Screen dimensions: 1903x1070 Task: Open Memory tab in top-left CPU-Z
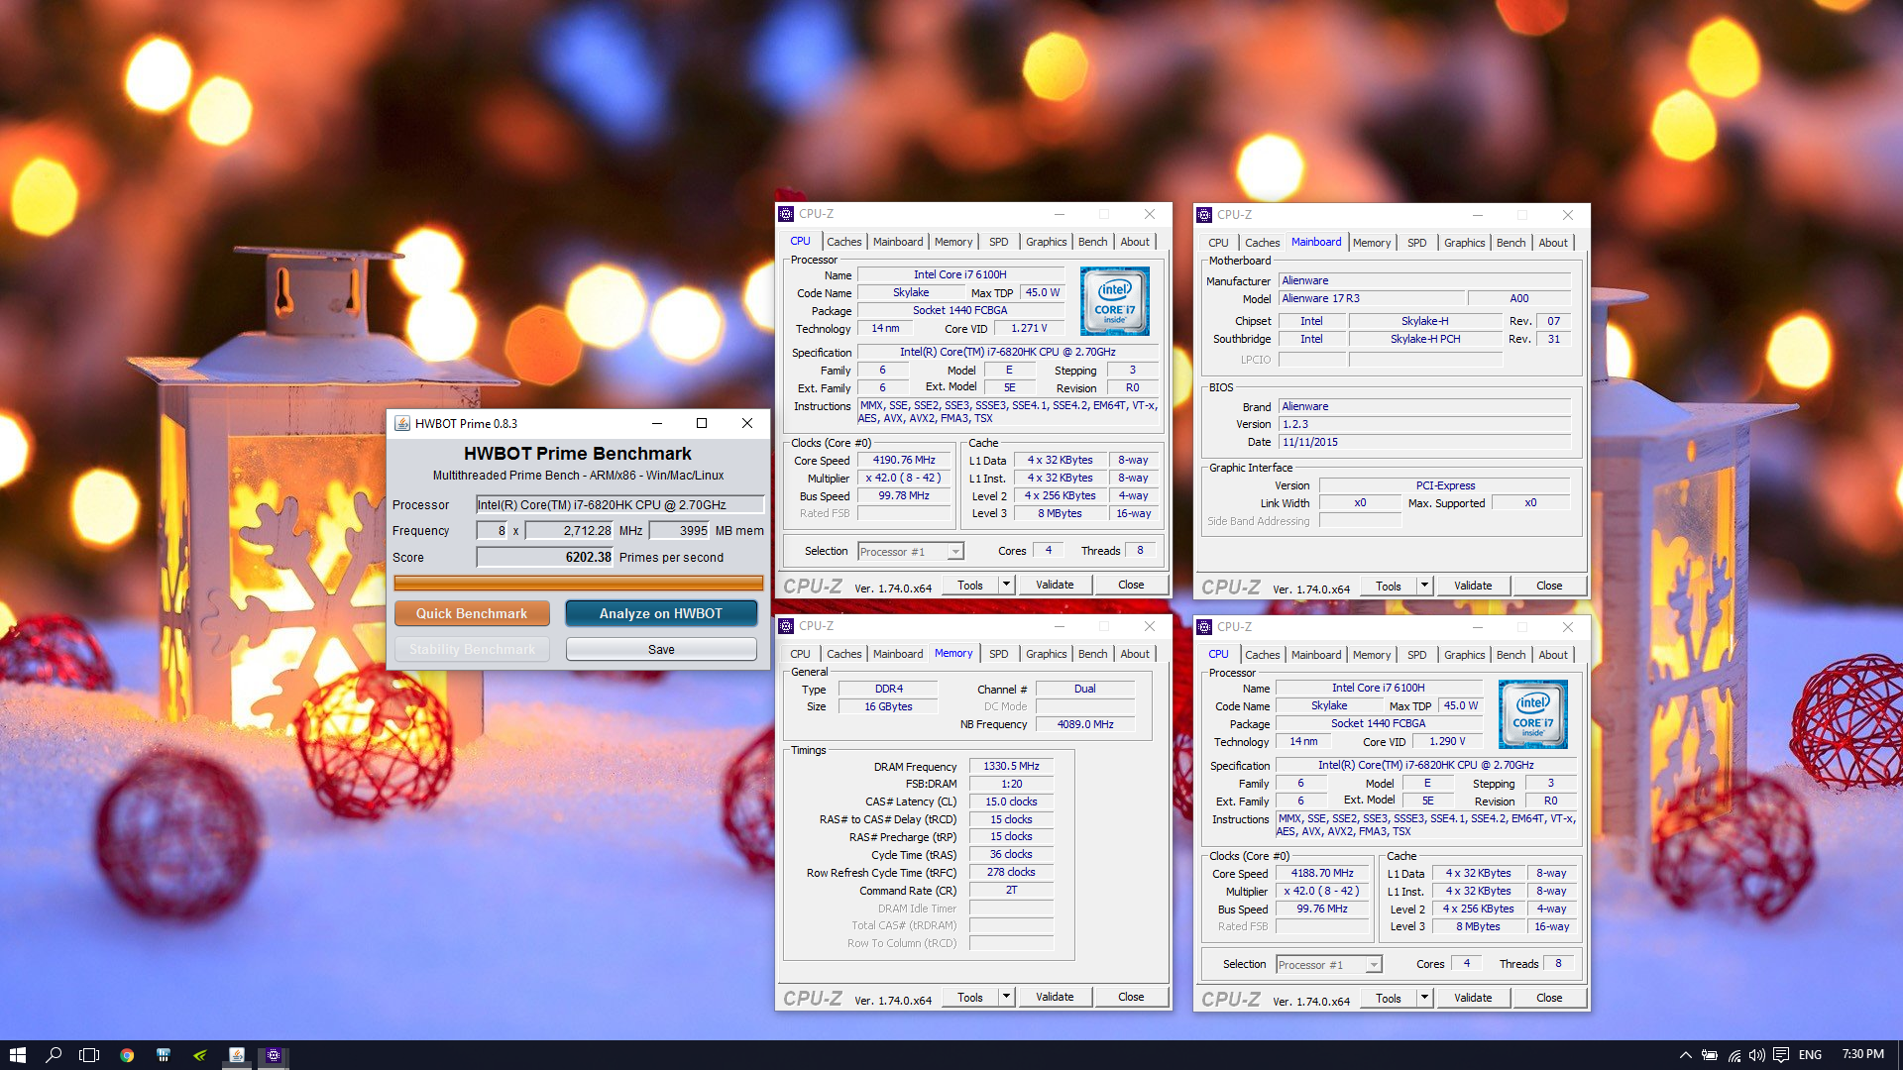click(x=953, y=242)
